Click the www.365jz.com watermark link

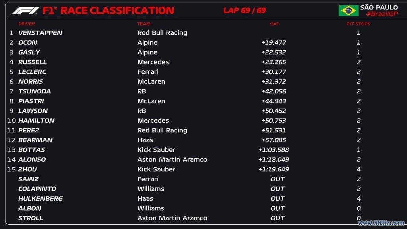coord(381,223)
